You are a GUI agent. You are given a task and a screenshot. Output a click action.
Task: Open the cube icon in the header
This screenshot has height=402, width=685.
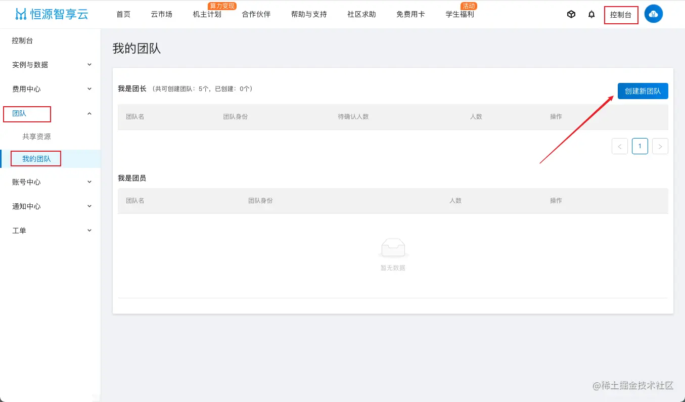(x=571, y=14)
